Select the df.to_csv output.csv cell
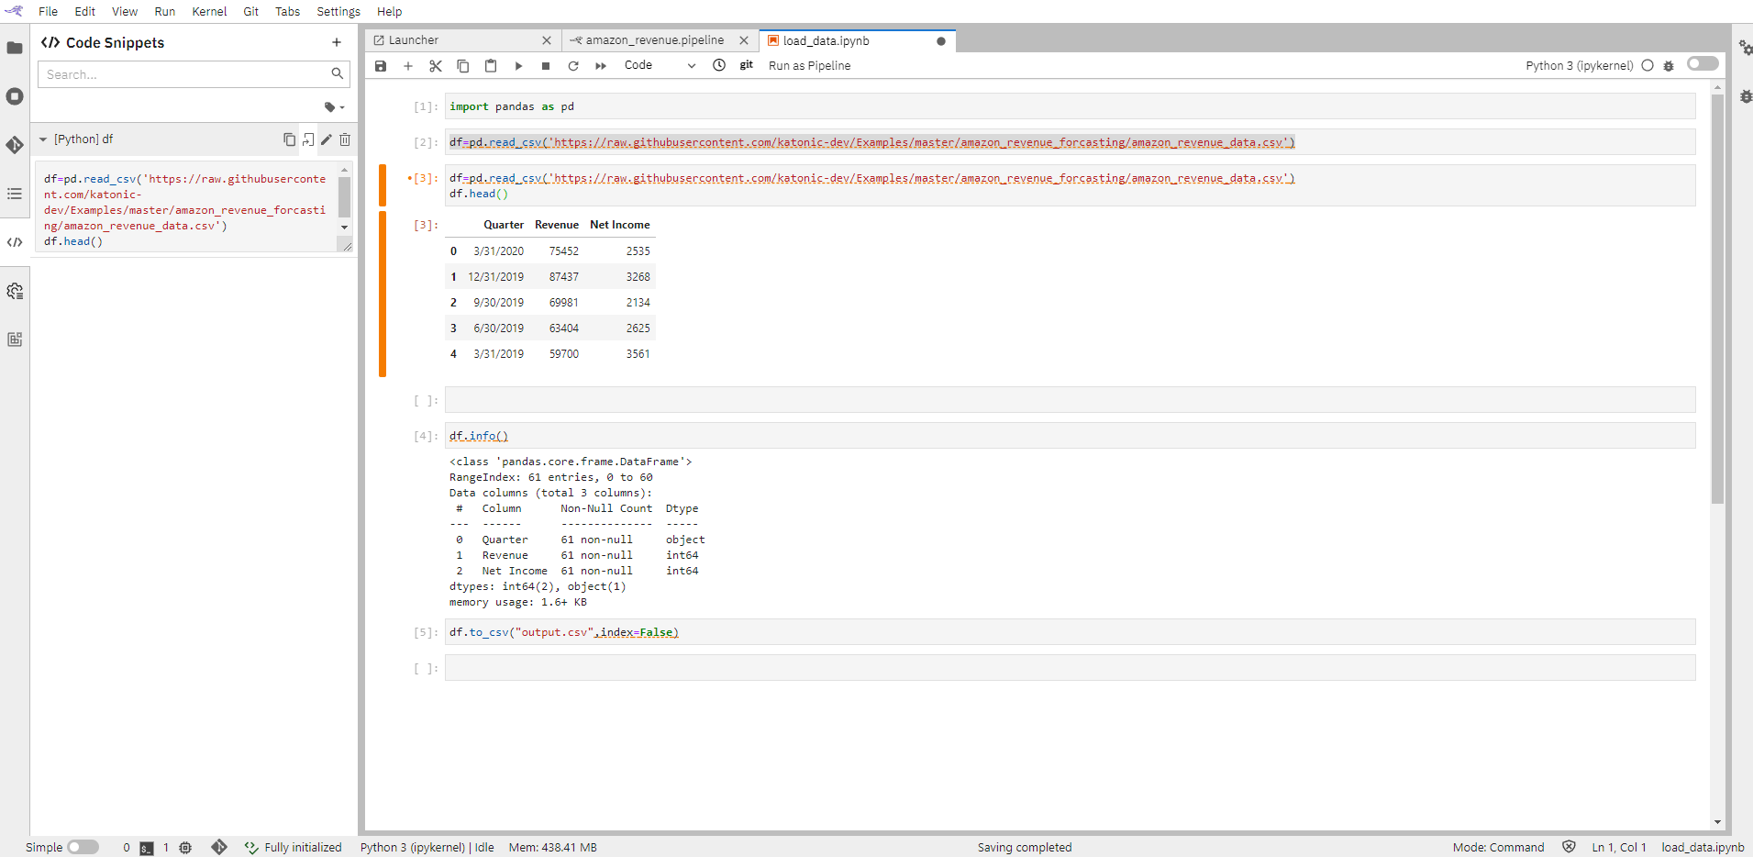Viewport: 1753px width, 857px height. coord(1070,632)
